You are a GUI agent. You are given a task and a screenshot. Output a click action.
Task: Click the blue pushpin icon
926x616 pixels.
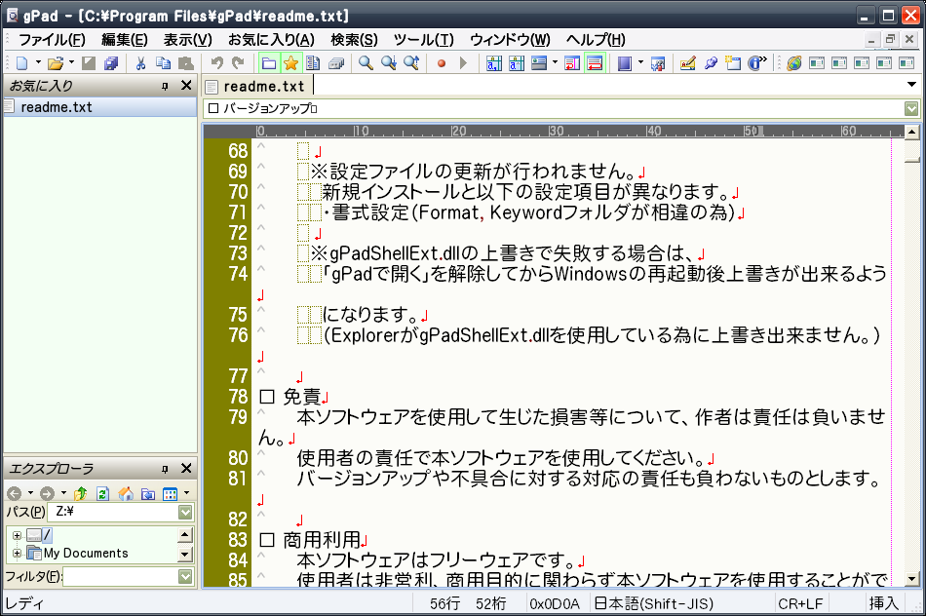[711, 62]
